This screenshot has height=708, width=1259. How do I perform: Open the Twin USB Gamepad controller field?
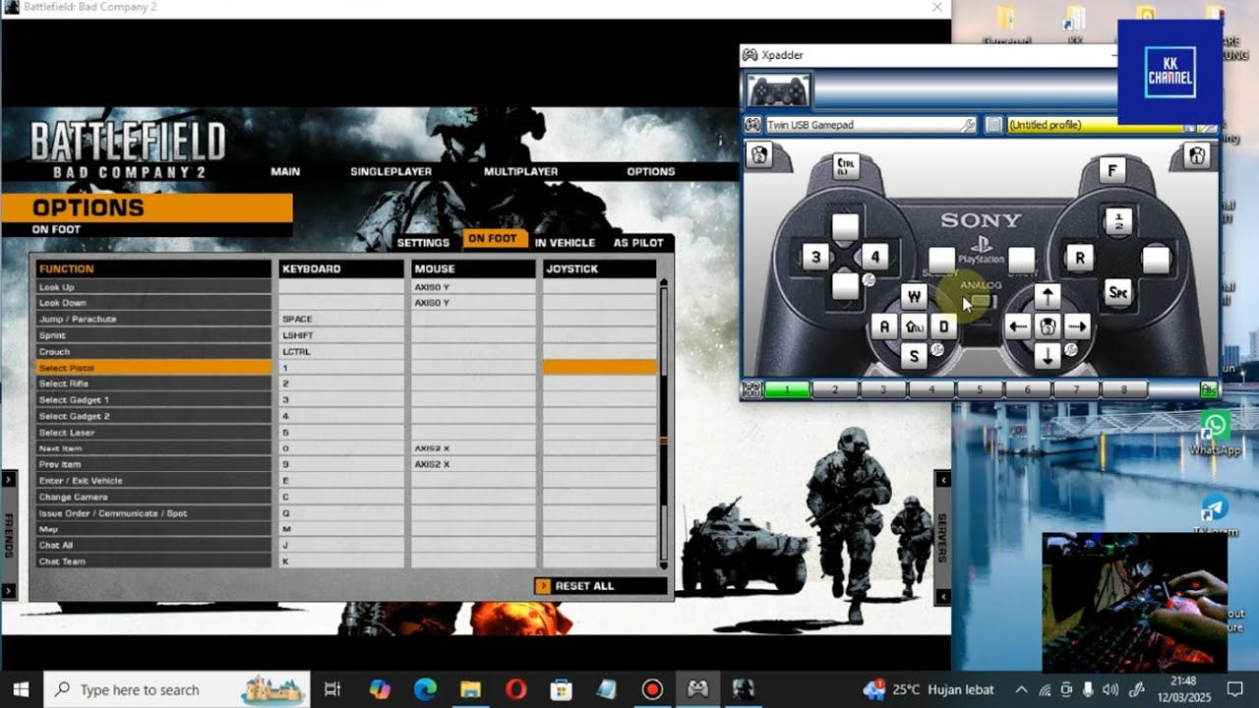(x=870, y=125)
